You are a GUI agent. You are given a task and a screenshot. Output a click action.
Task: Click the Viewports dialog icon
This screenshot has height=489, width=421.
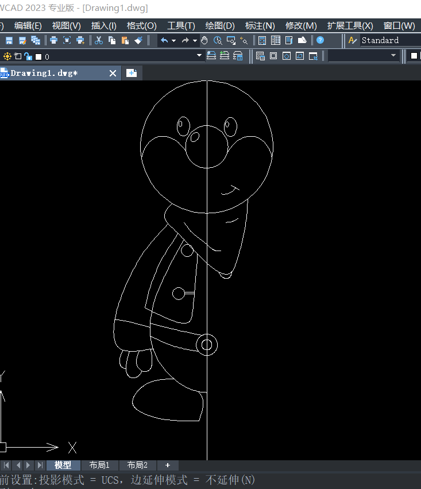click(x=260, y=56)
